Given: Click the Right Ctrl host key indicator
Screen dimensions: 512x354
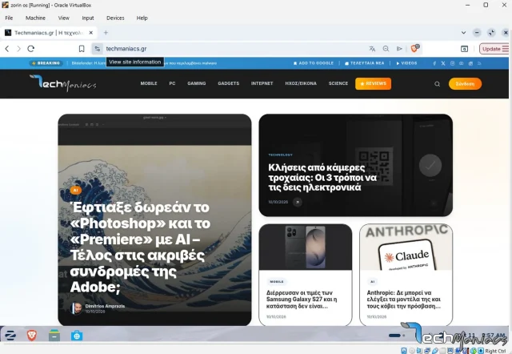Looking at the screenshot, I should (495, 351).
